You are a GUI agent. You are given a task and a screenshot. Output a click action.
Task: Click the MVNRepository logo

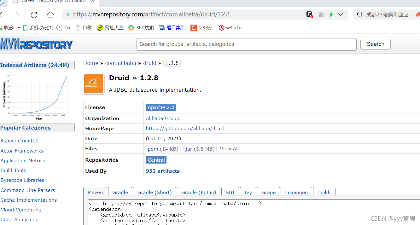tap(36, 44)
